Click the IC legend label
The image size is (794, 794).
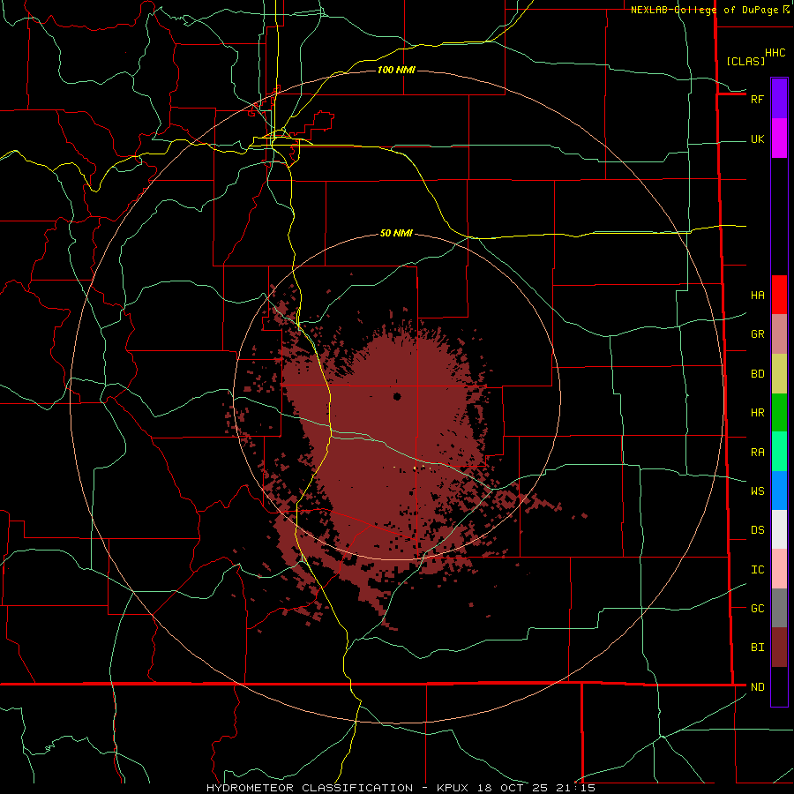point(757,570)
